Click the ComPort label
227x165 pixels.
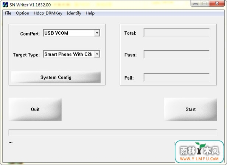[x=30, y=34]
